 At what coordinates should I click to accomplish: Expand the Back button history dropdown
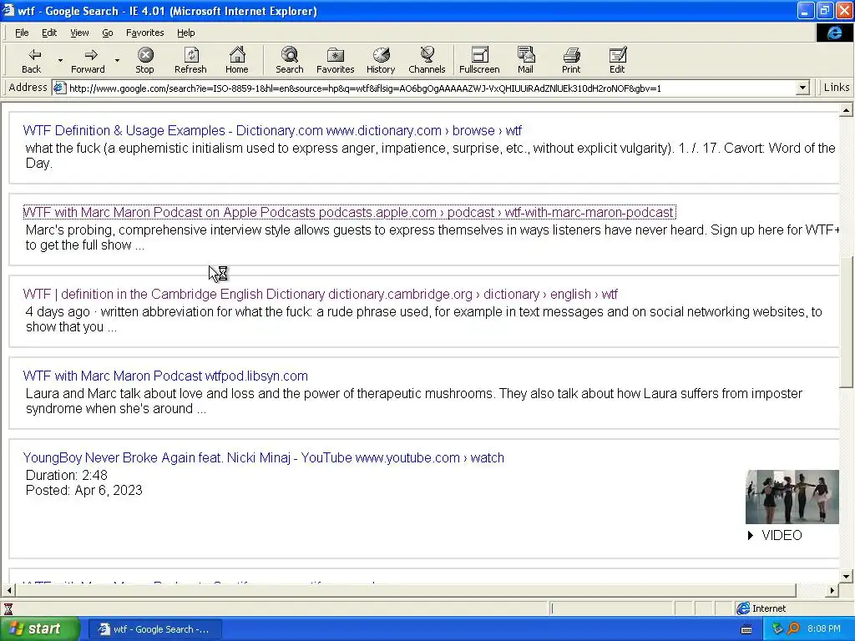pos(60,60)
